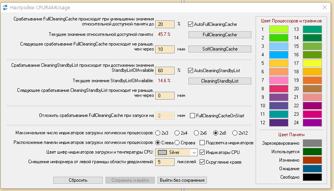Click the CPURAMUsage app icon in title bar

[x=5, y=7]
